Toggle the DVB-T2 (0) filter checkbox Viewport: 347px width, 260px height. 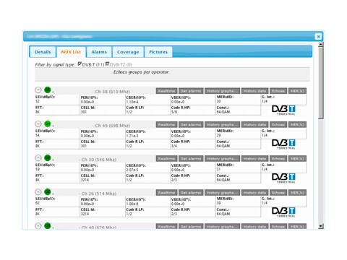point(108,64)
